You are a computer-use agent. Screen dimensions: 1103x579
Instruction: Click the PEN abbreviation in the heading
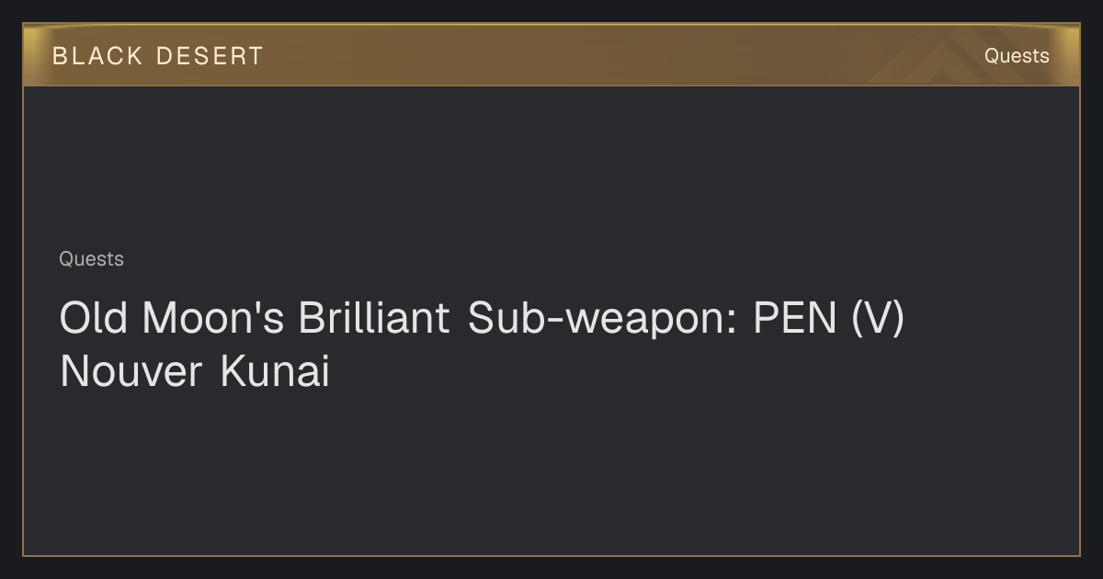click(x=796, y=318)
